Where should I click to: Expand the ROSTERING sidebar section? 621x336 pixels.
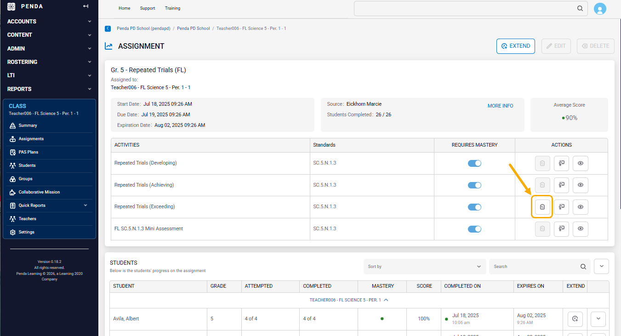[49, 62]
